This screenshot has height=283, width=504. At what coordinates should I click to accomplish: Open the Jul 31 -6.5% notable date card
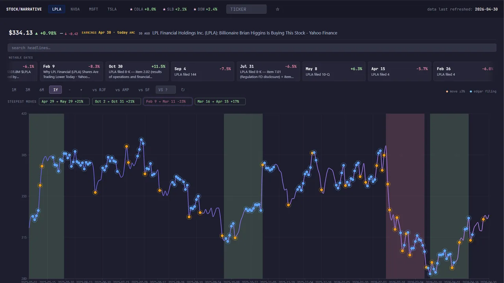pyautogui.click(x=268, y=71)
